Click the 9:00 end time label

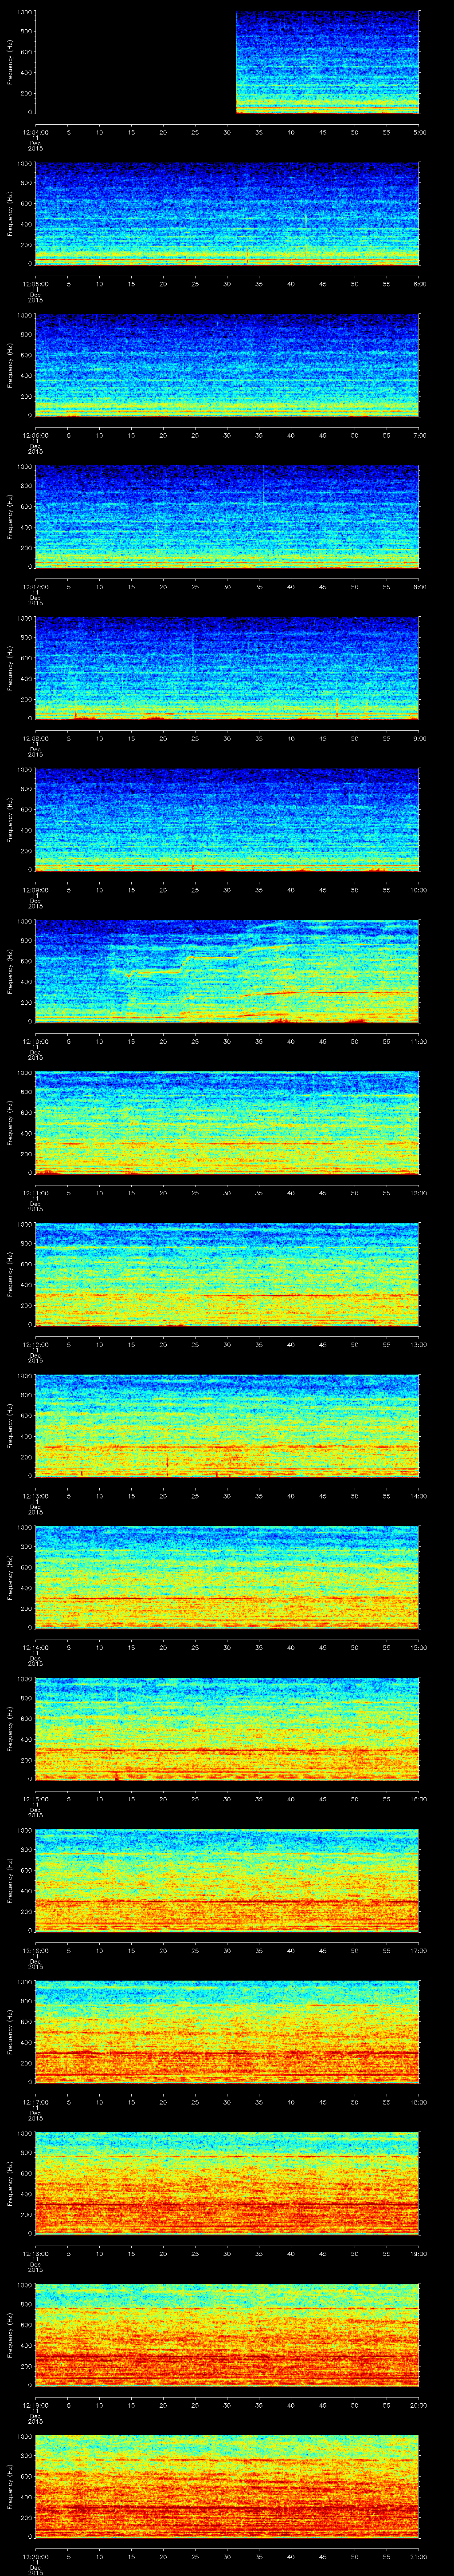(x=419, y=738)
